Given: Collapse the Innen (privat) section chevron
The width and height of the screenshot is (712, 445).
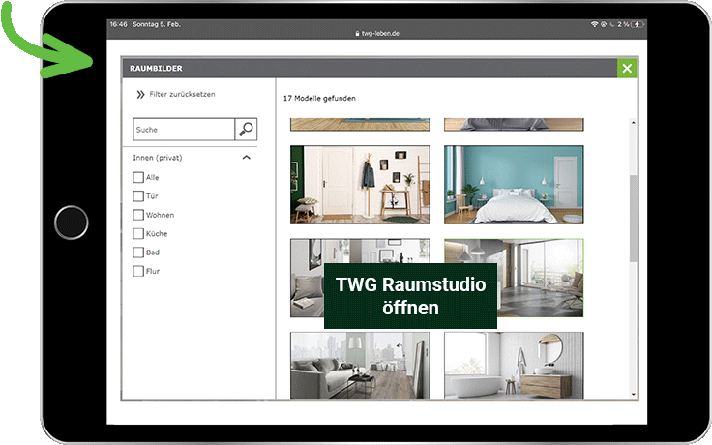Looking at the screenshot, I should 247,158.
